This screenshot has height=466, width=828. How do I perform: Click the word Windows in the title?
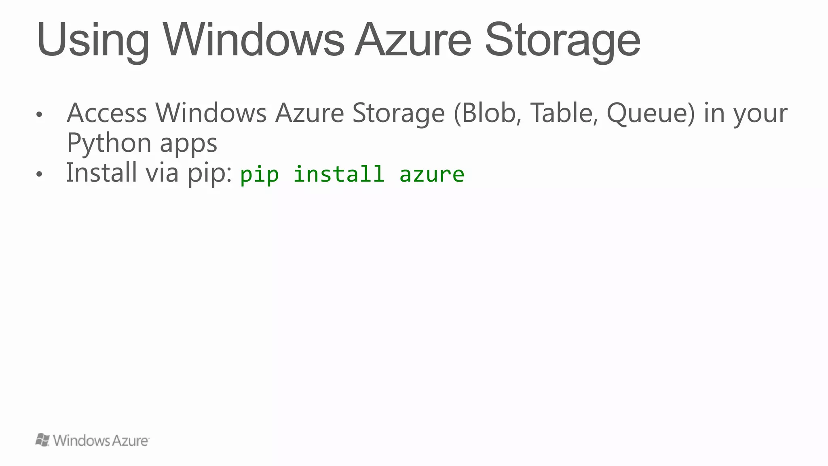point(253,40)
